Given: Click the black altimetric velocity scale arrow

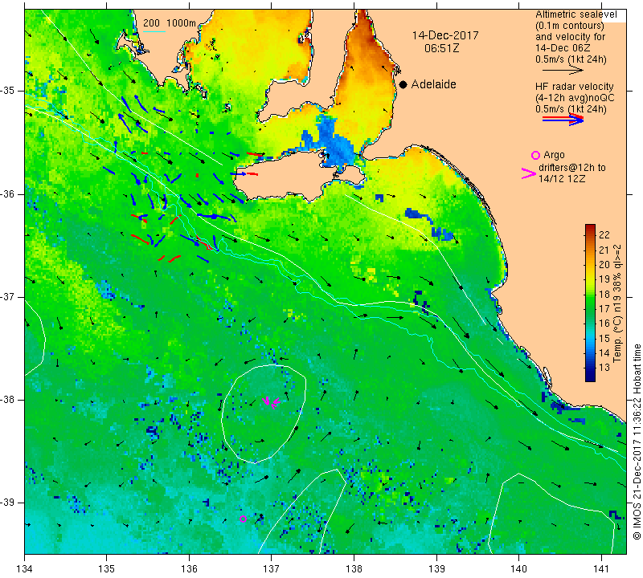Looking at the screenshot, I should click(563, 71).
